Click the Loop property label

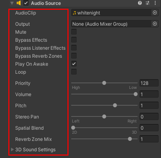[21, 72]
